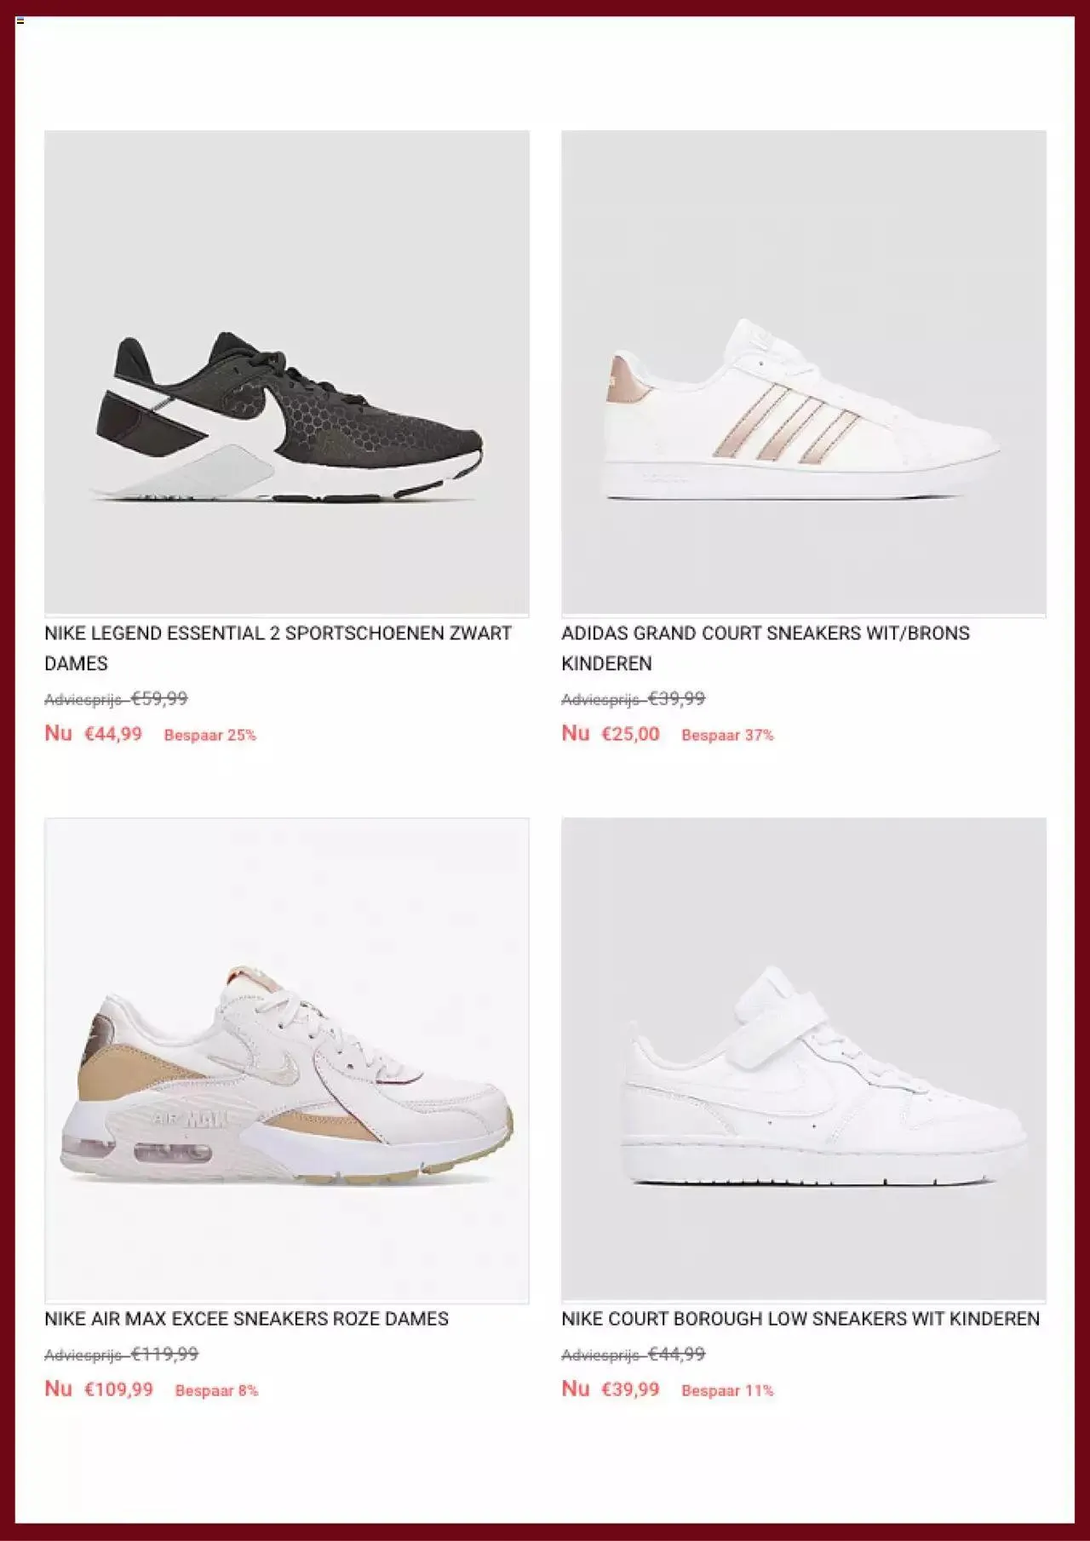1090x1541 pixels.
Task: Open the Nike Air Max Excee sneaker image
Action: pyautogui.click(x=287, y=1060)
